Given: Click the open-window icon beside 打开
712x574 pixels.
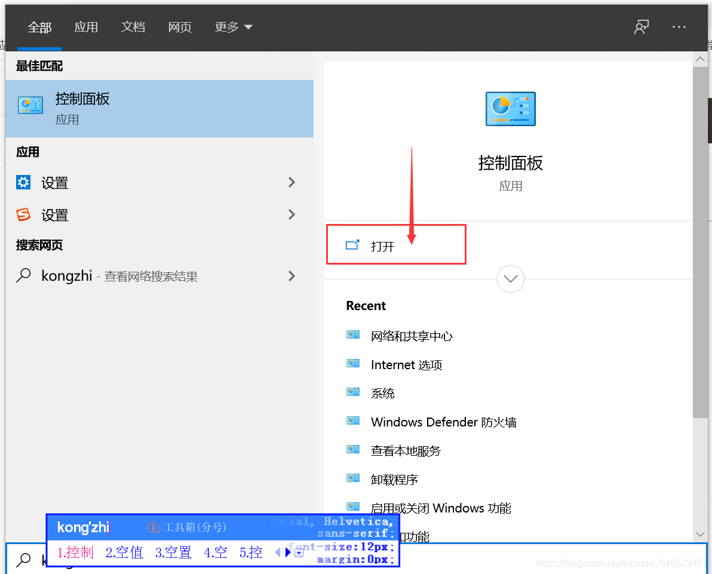Looking at the screenshot, I should [x=352, y=245].
